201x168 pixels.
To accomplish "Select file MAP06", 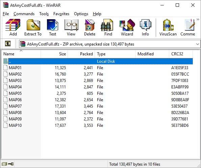I will [15, 100].
